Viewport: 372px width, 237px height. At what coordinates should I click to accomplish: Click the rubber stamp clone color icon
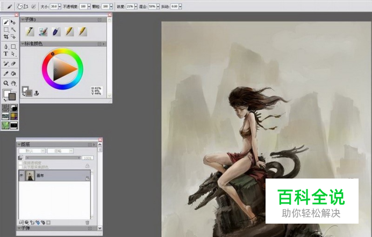37,93
